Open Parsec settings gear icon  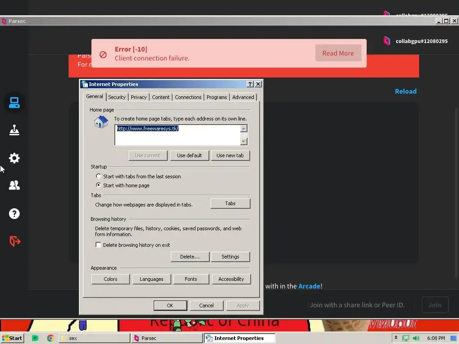(14, 158)
